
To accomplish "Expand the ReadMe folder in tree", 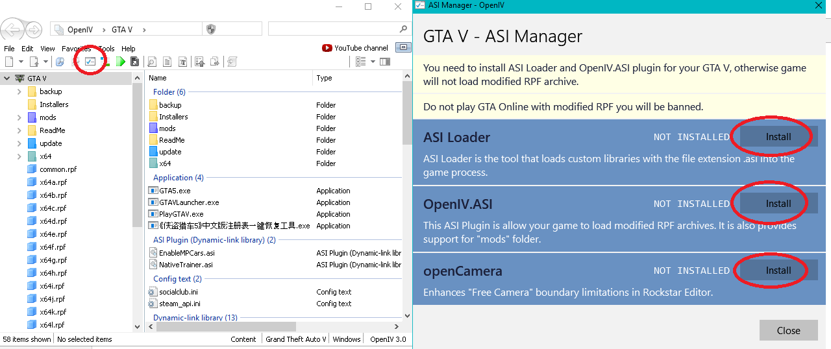I will pyautogui.click(x=19, y=130).
